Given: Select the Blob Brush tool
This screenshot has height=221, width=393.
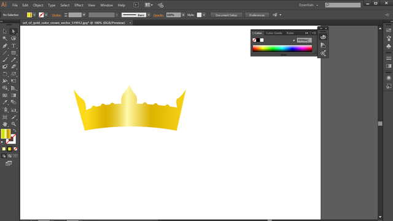Looking at the screenshot, I should tap(5, 67).
